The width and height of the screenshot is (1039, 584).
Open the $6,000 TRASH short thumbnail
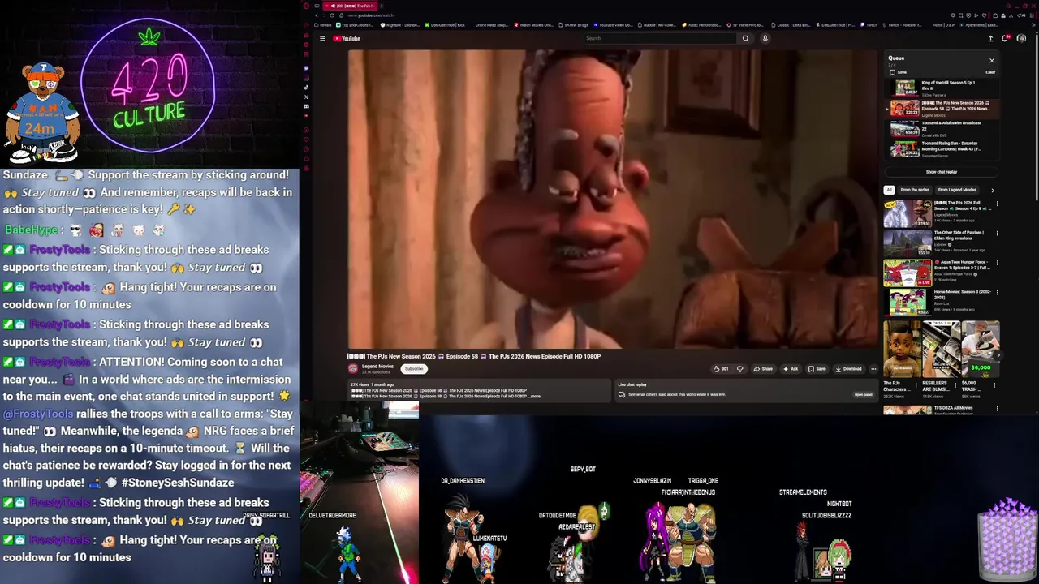[980, 350]
